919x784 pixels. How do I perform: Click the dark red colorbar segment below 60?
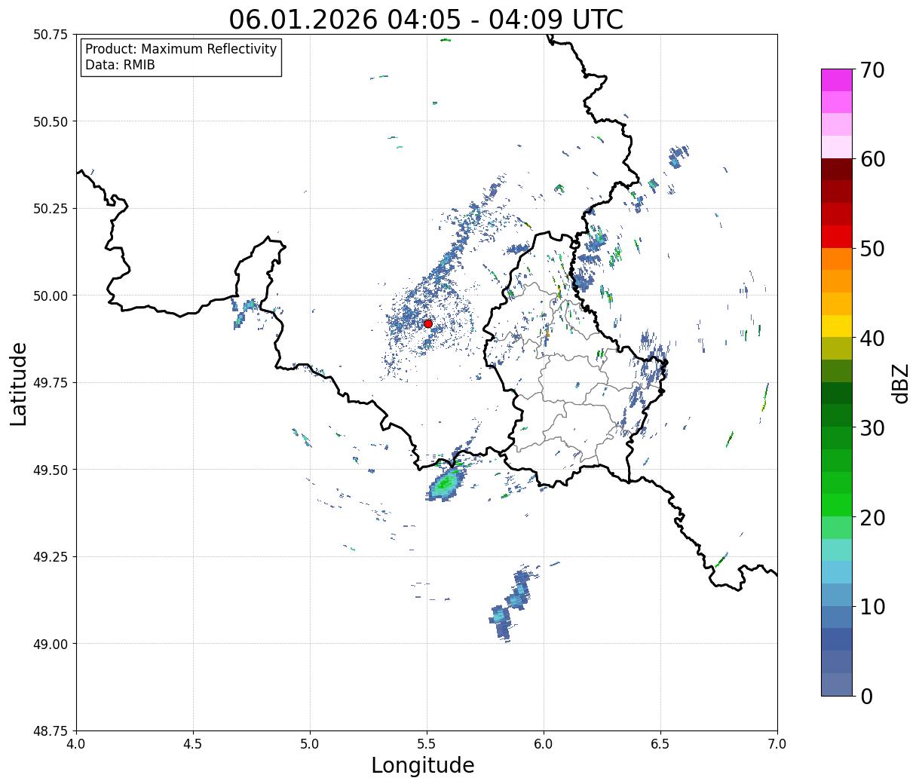point(836,170)
